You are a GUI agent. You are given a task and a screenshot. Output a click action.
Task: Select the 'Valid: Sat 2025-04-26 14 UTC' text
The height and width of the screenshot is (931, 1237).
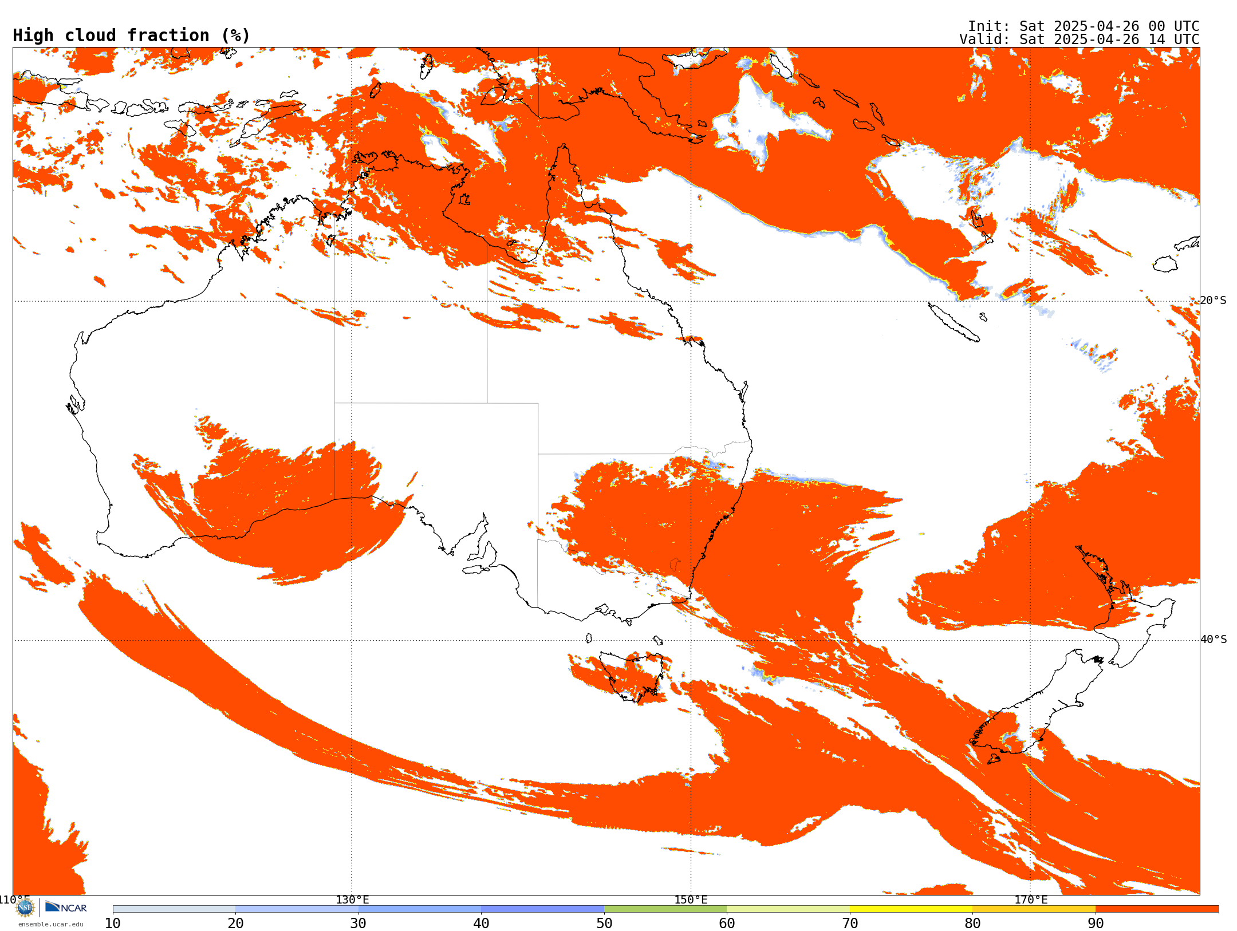[x=1080, y=40]
